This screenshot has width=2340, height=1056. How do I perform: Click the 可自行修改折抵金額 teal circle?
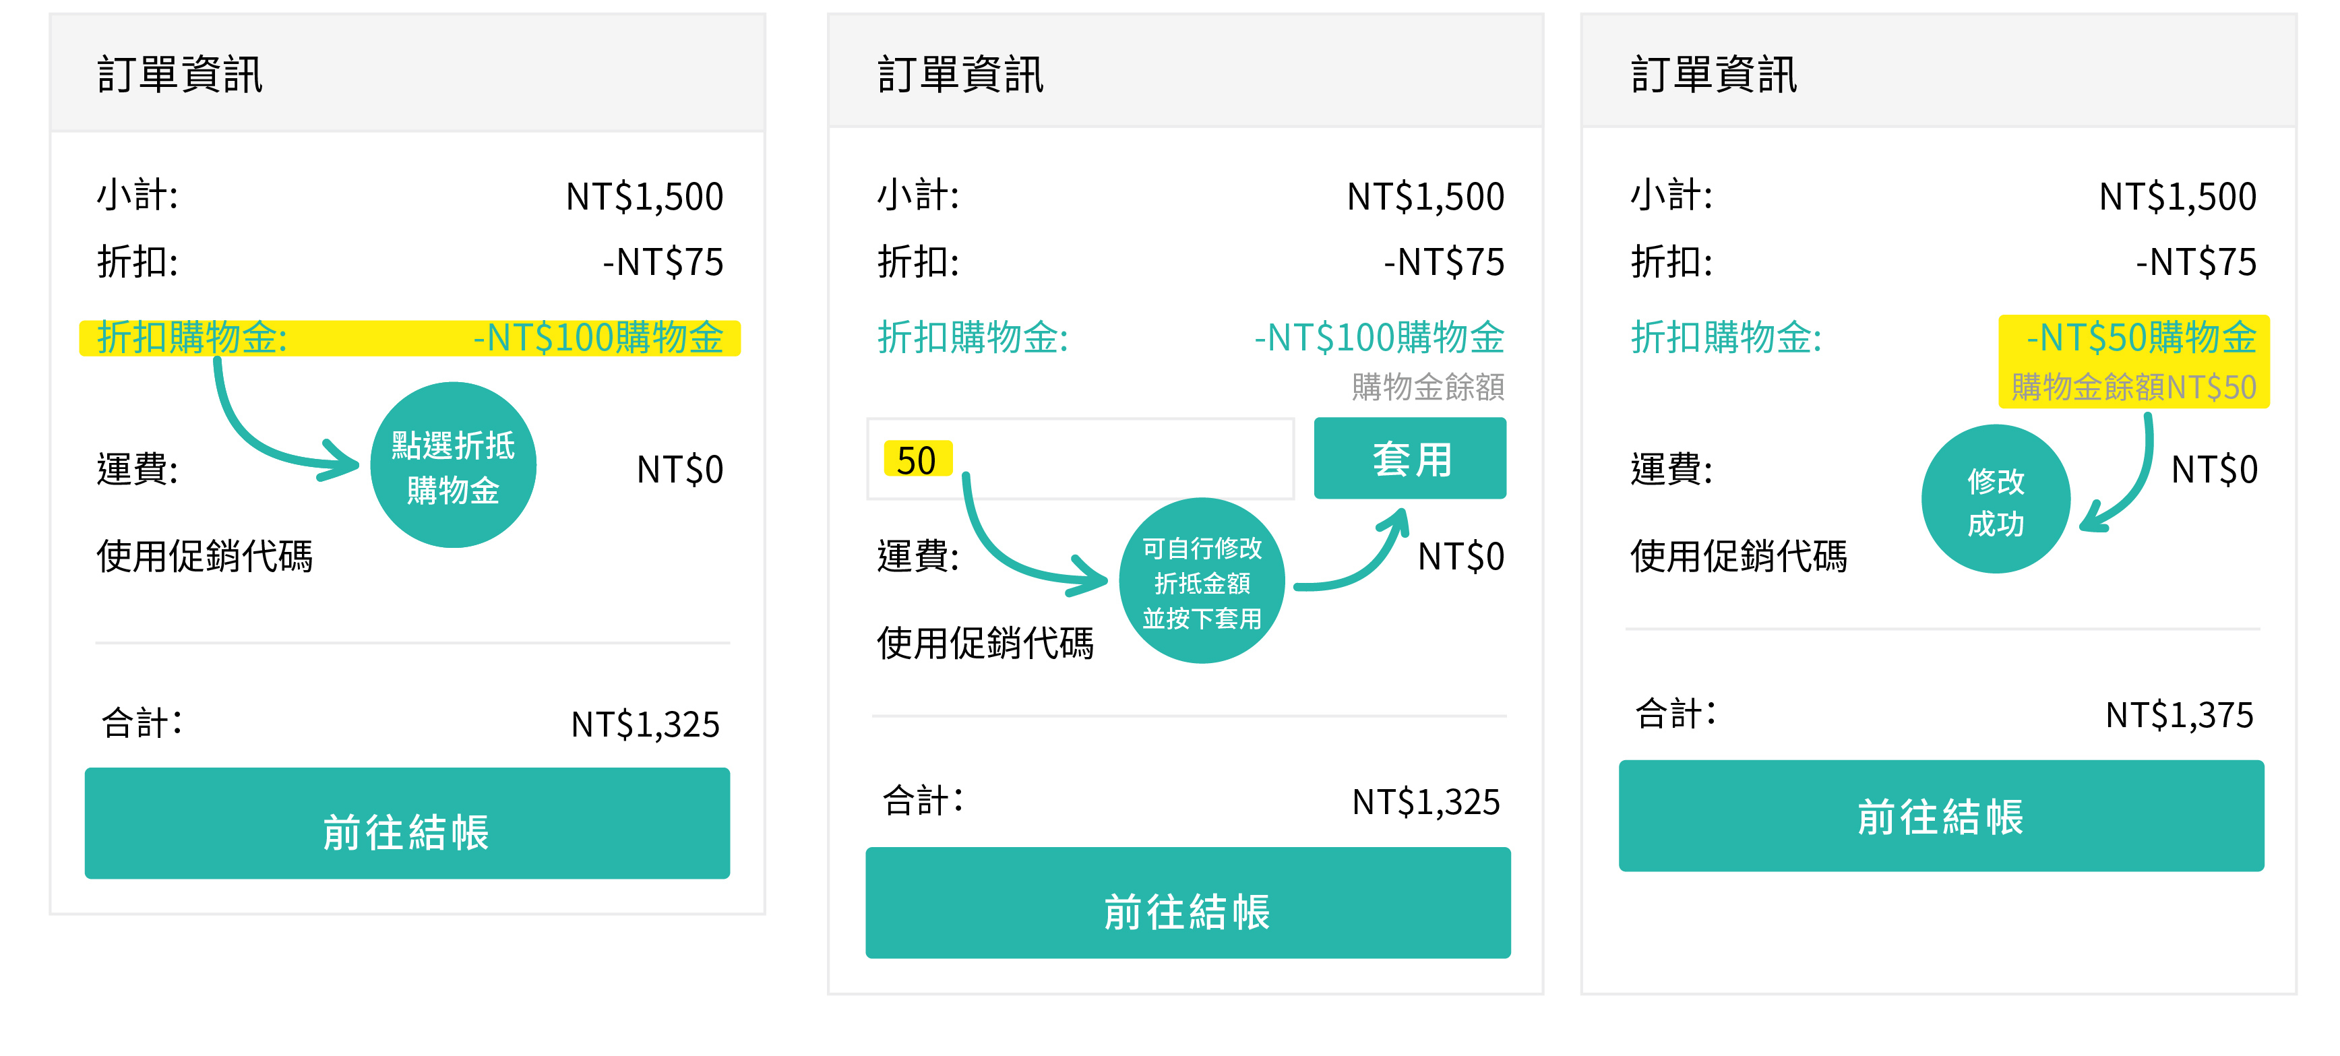(x=1201, y=581)
